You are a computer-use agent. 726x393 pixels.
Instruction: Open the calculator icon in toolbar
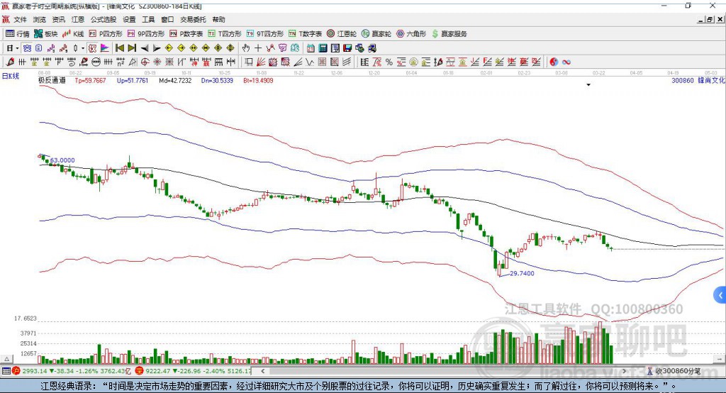click(323, 48)
